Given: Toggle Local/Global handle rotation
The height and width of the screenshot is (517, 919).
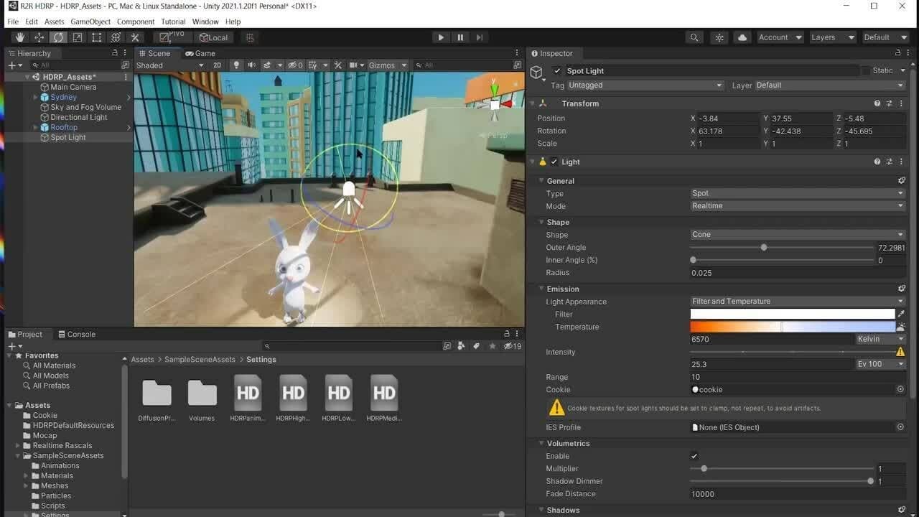Looking at the screenshot, I should point(213,37).
